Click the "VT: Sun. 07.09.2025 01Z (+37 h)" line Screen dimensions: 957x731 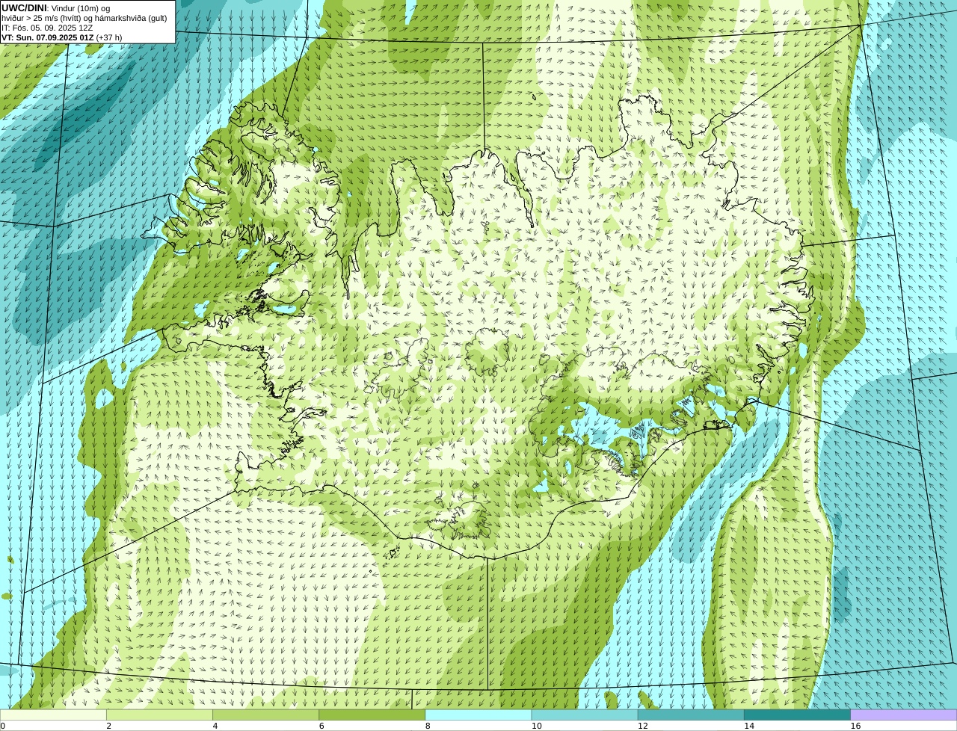pos(61,37)
